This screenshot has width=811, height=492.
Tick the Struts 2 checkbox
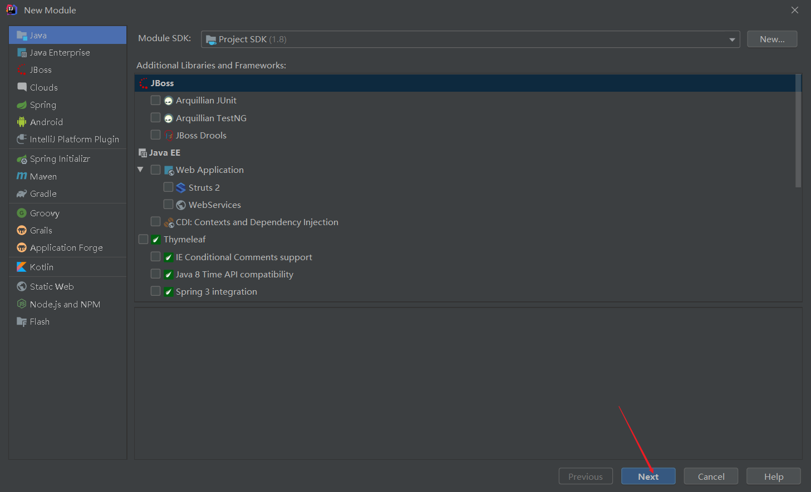[168, 187]
